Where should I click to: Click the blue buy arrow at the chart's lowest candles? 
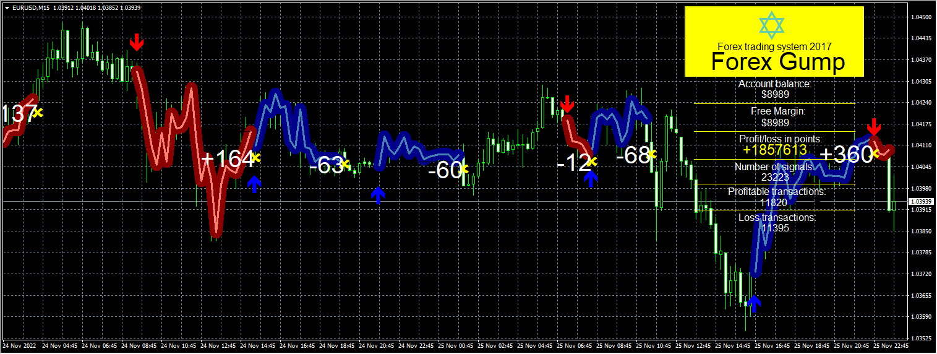point(754,303)
